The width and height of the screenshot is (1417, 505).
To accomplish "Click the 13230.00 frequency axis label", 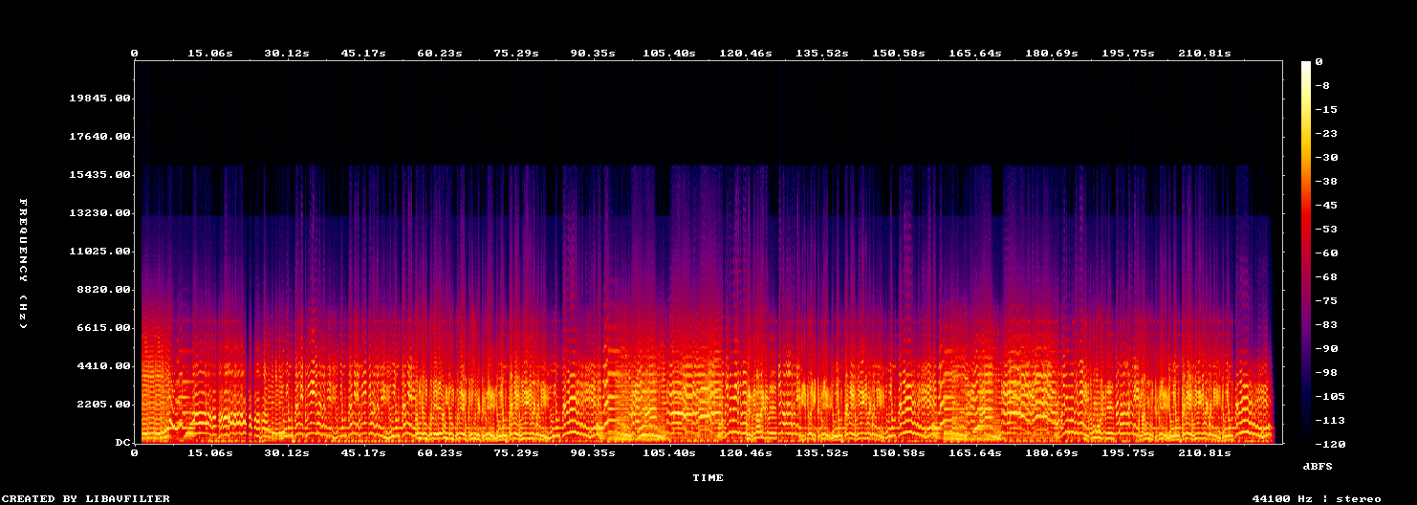I will [99, 213].
